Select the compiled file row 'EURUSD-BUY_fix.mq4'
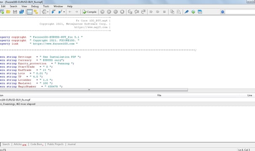 coord(127,100)
